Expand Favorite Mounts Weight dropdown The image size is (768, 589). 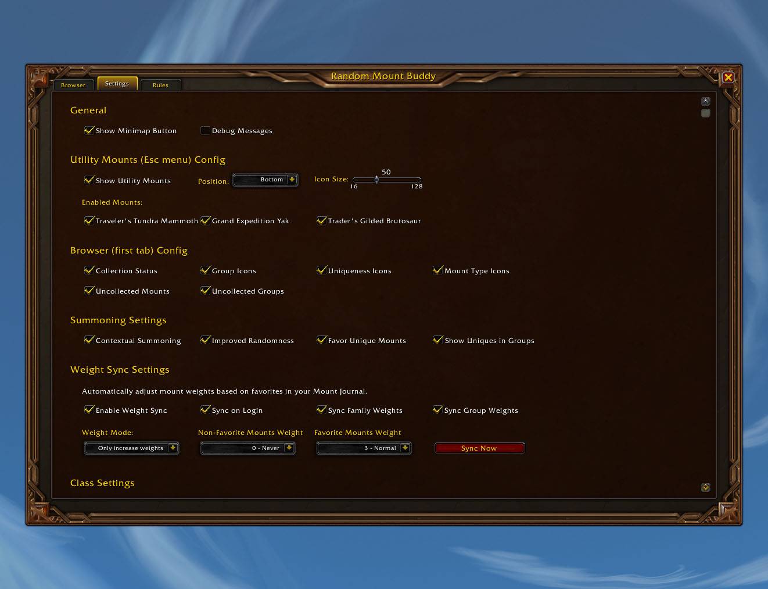[364, 448]
